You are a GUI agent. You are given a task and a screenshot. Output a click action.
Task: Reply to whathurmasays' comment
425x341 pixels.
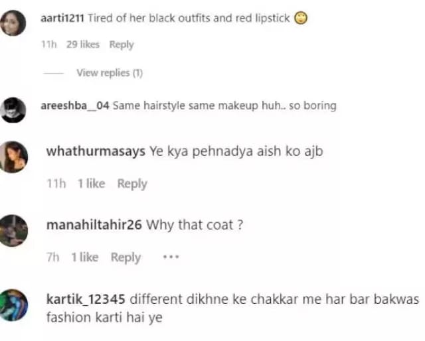click(132, 184)
